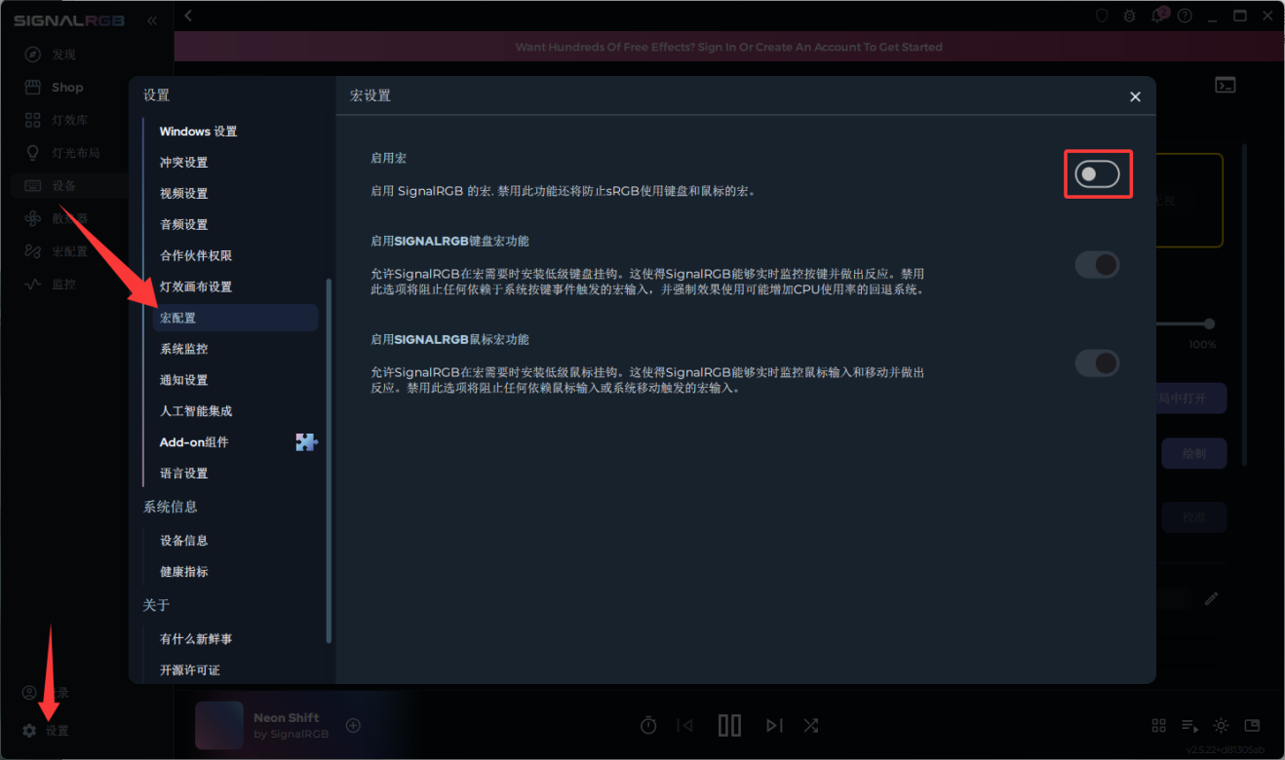Enable the 启用宏 macro toggle
Image resolution: width=1285 pixels, height=760 pixels.
pos(1097,174)
